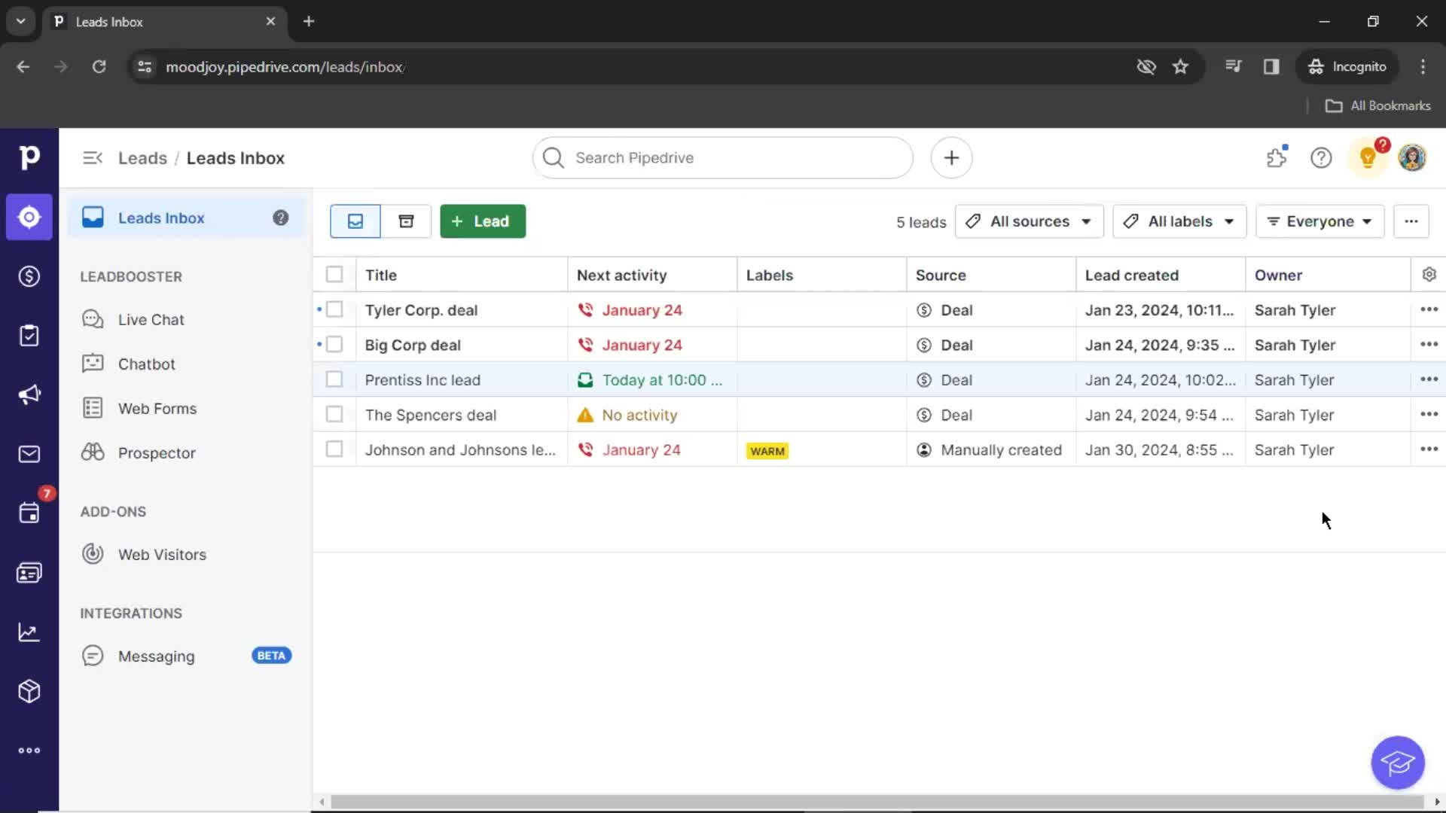Click the Prospector tool icon
This screenshot has height=813, width=1446.
91,452
